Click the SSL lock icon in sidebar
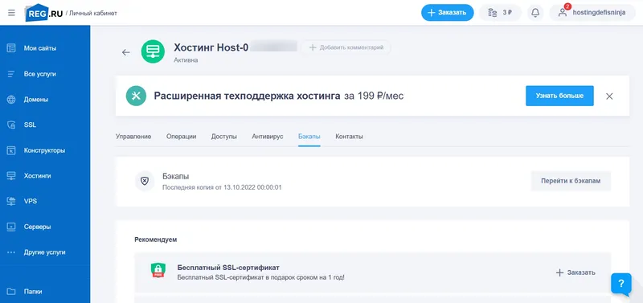Viewport: 643px width, 303px height. 11,125
